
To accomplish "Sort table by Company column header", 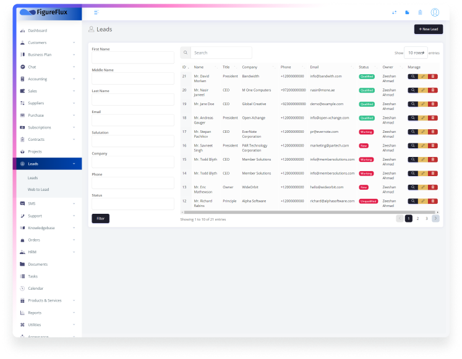I will click(x=259, y=67).
